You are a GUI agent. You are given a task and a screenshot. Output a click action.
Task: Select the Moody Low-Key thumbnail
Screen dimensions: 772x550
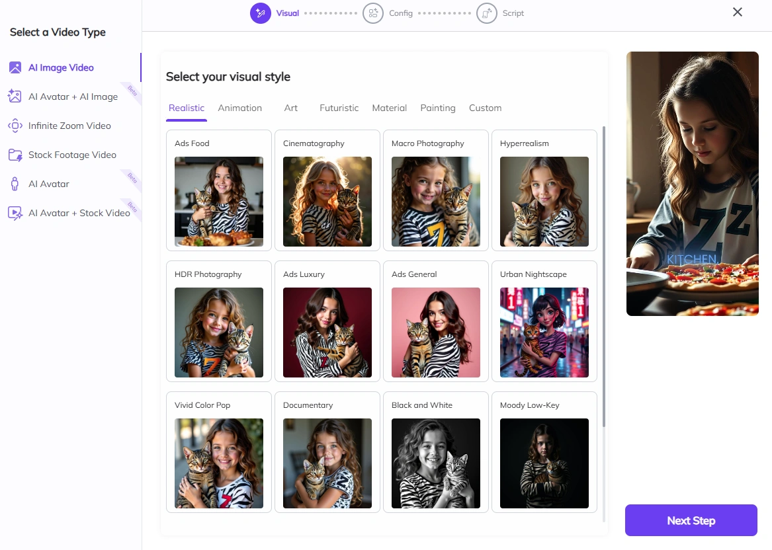point(544,463)
